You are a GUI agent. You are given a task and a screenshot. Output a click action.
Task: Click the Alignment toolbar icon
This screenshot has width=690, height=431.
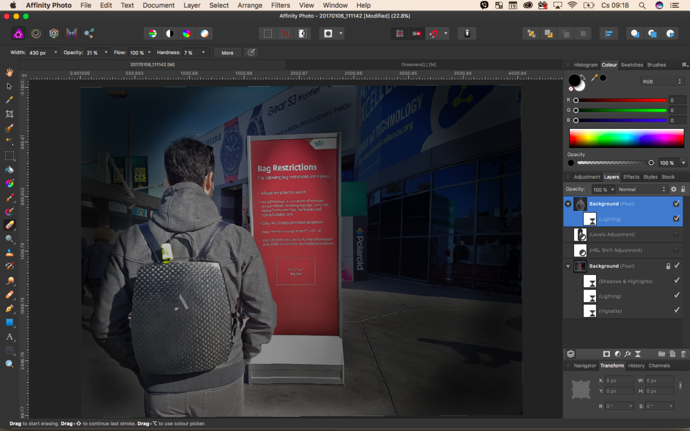609,33
